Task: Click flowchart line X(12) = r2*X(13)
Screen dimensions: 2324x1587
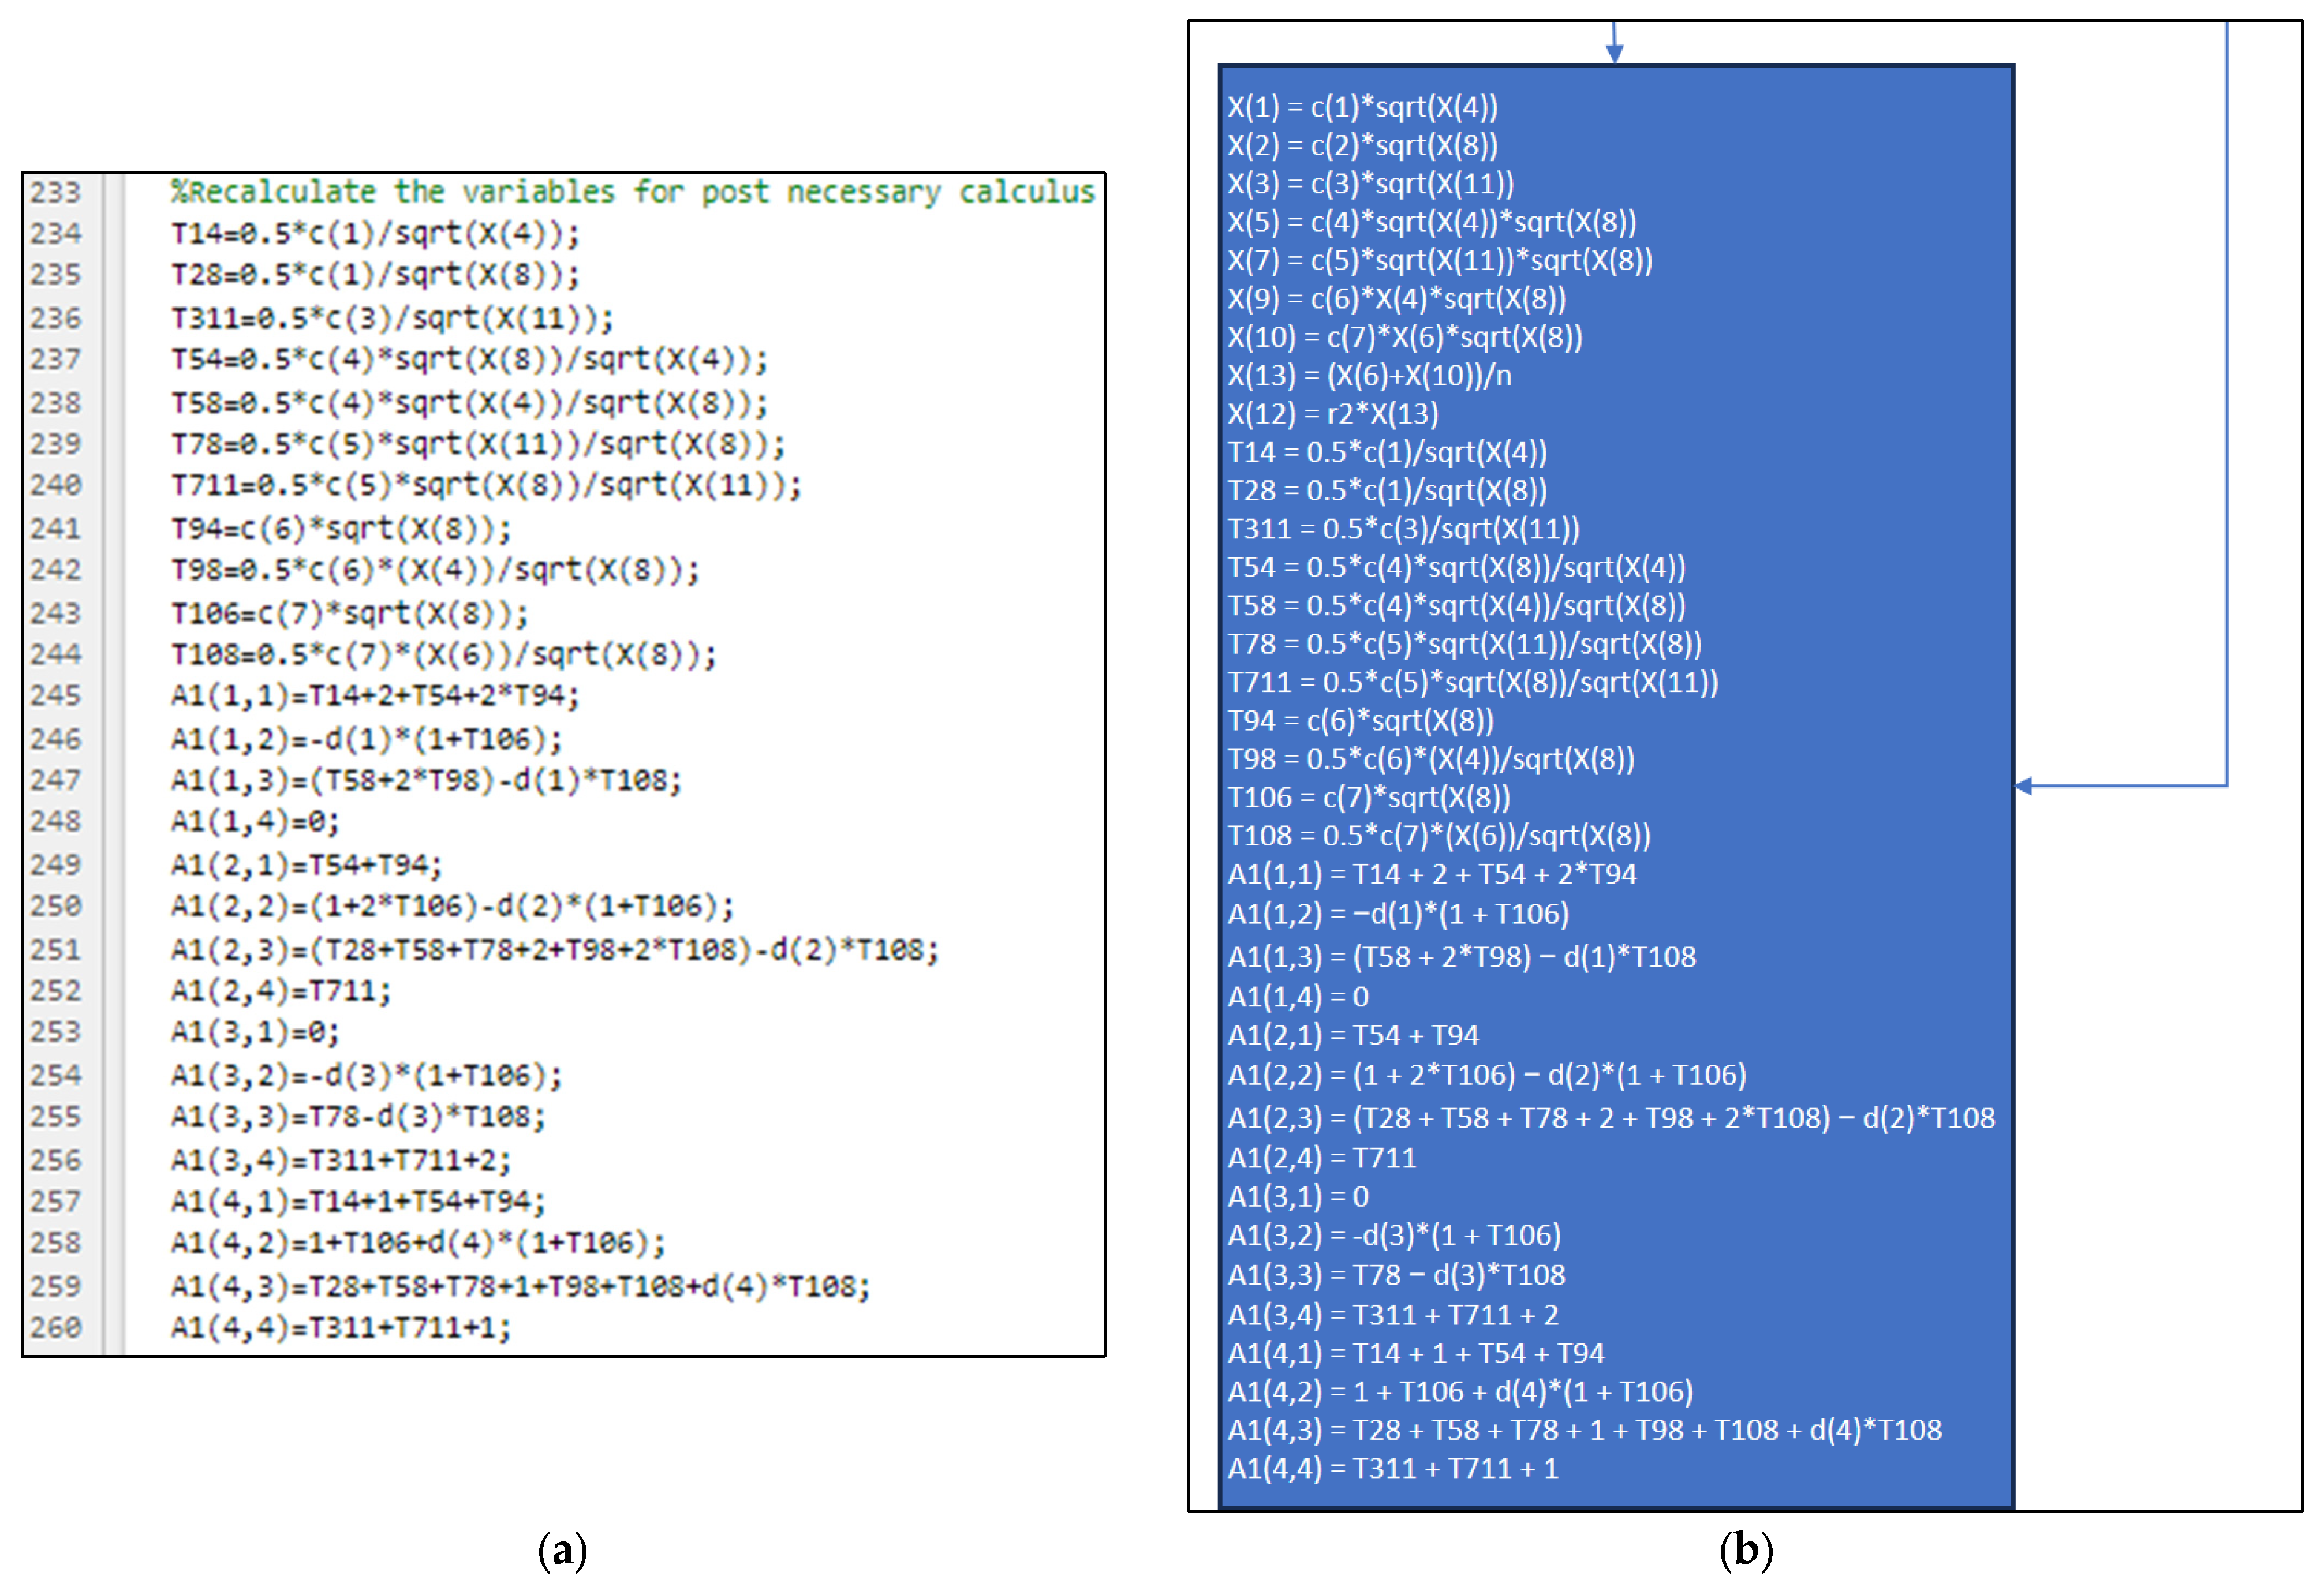Action: (1333, 414)
